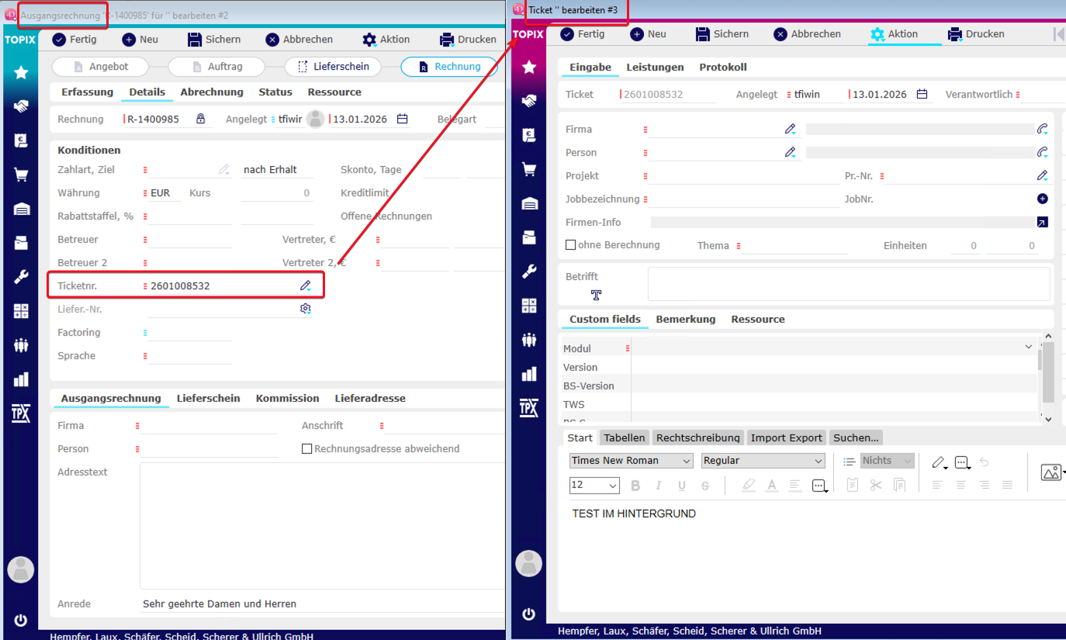Click Fertig in the invoice window
1066x640 pixels.
coord(74,40)
